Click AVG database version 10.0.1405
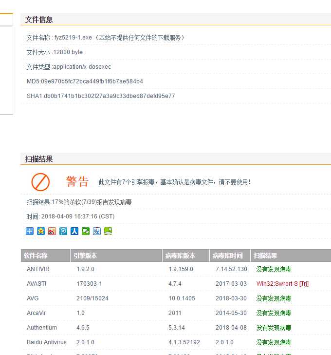This screenshot has height=355, width=331. pos(182,298)
